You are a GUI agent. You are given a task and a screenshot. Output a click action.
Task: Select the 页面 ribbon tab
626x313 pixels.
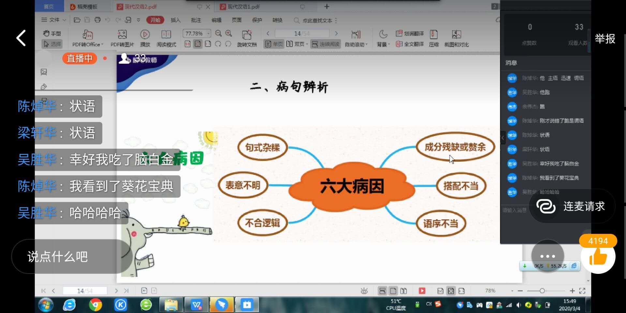coord(237,20)
